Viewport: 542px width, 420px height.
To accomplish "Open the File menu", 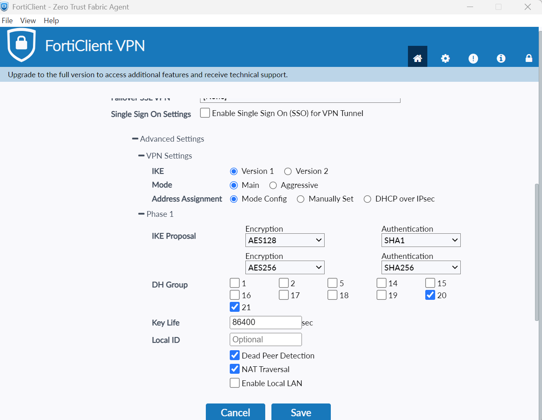I will tap(7, 21).
